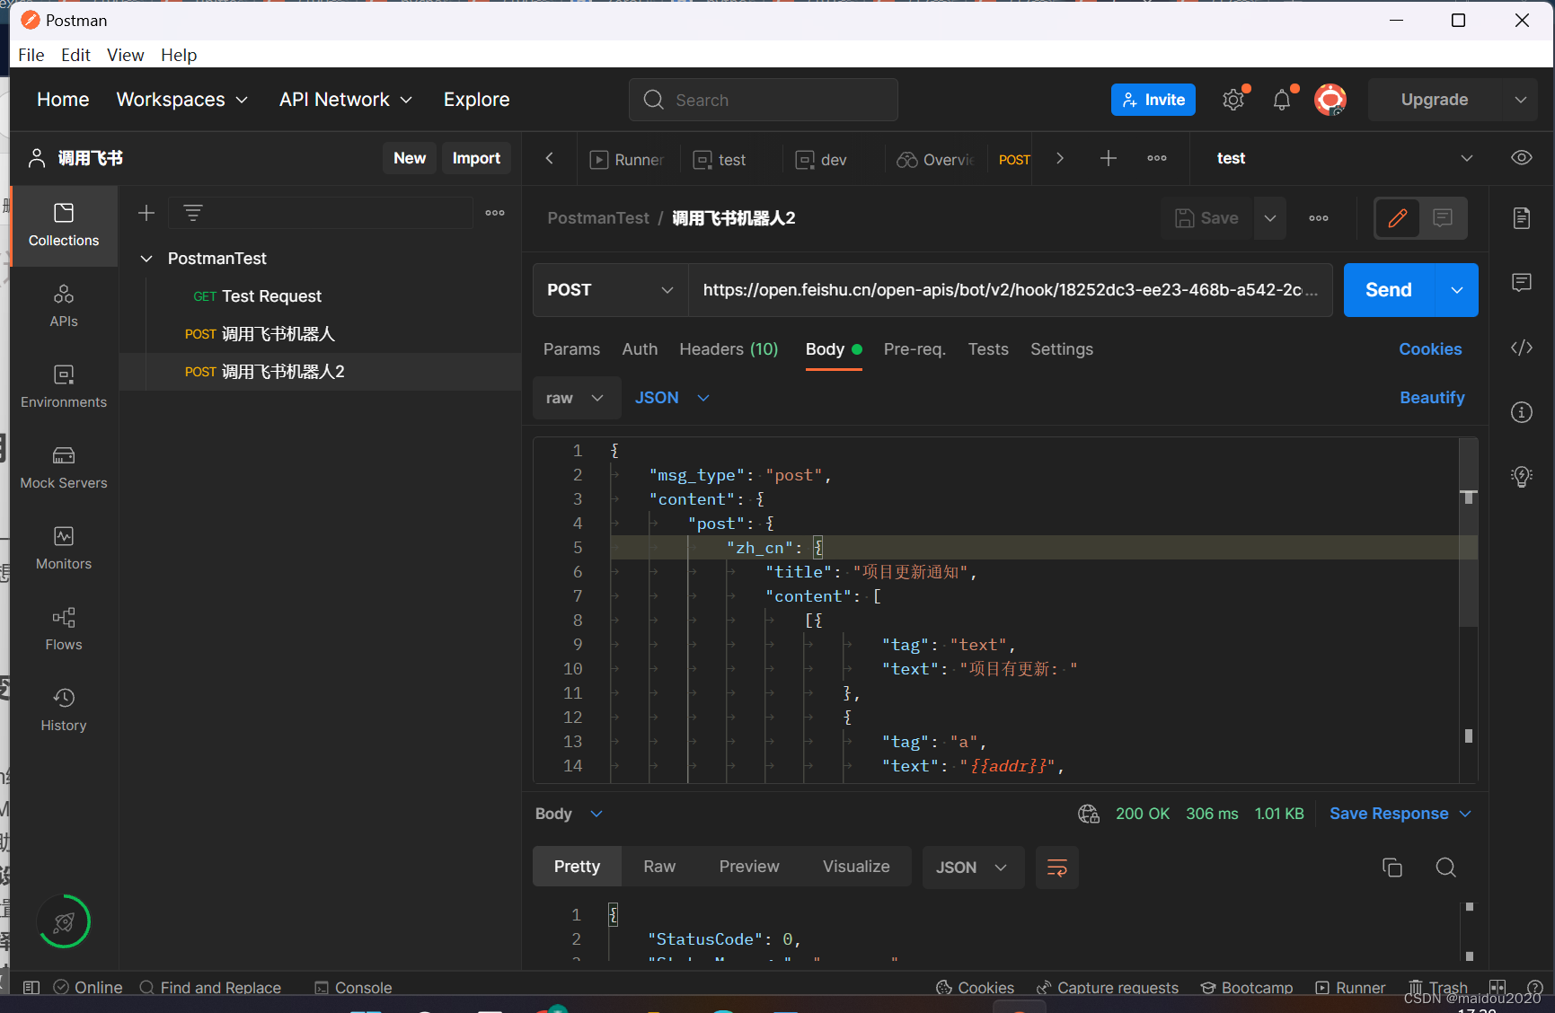The image size is (1555, 1013).
Task: Open the JSON body format dropdown
Action: (x=672, y=398)
